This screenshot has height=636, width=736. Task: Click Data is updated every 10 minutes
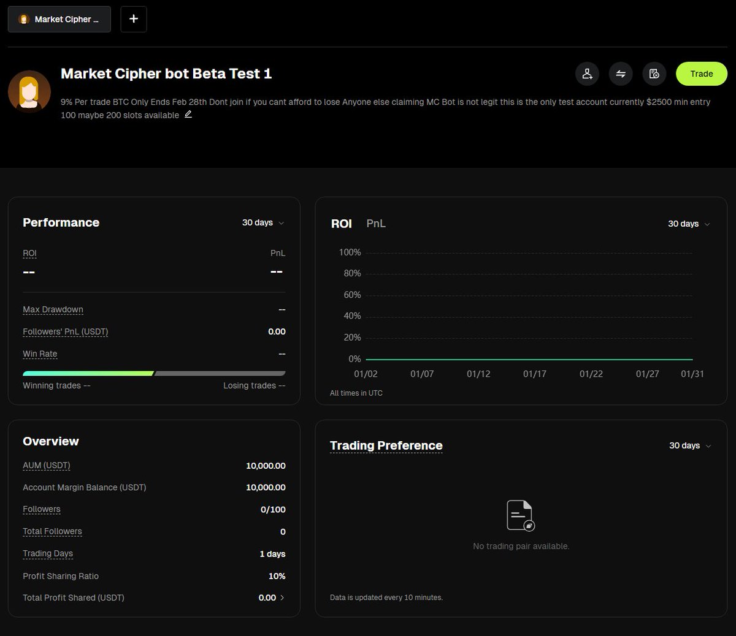[386, 597]
